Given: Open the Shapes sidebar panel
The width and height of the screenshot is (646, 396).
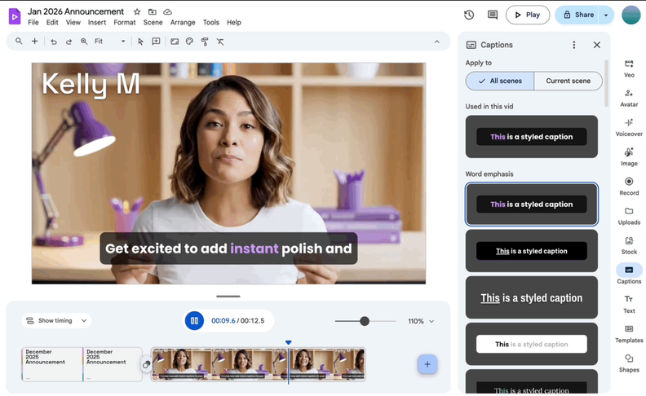Looking at the screenshot, I should coord(629,363).
